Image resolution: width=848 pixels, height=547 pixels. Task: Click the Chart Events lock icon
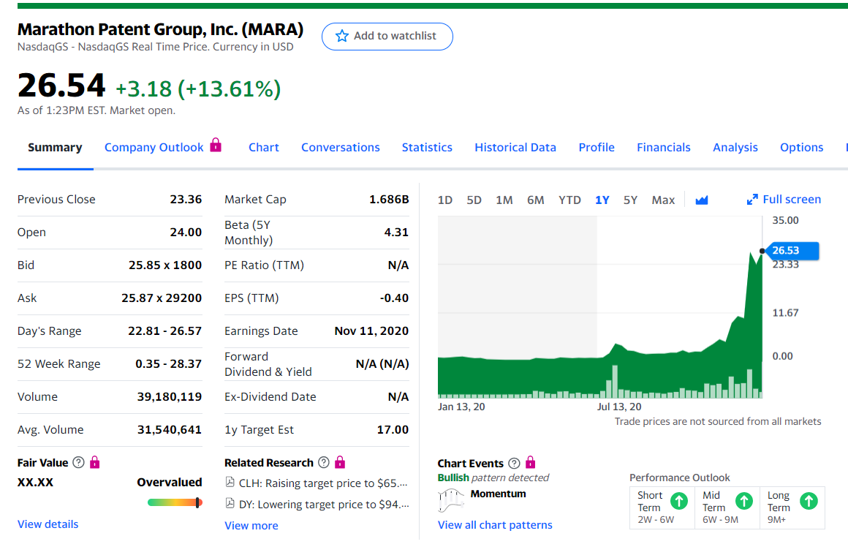click(531, 463)
